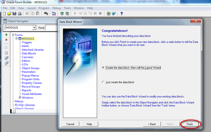
Task: Select Triggers in the tree
Action: pos(27,42)
